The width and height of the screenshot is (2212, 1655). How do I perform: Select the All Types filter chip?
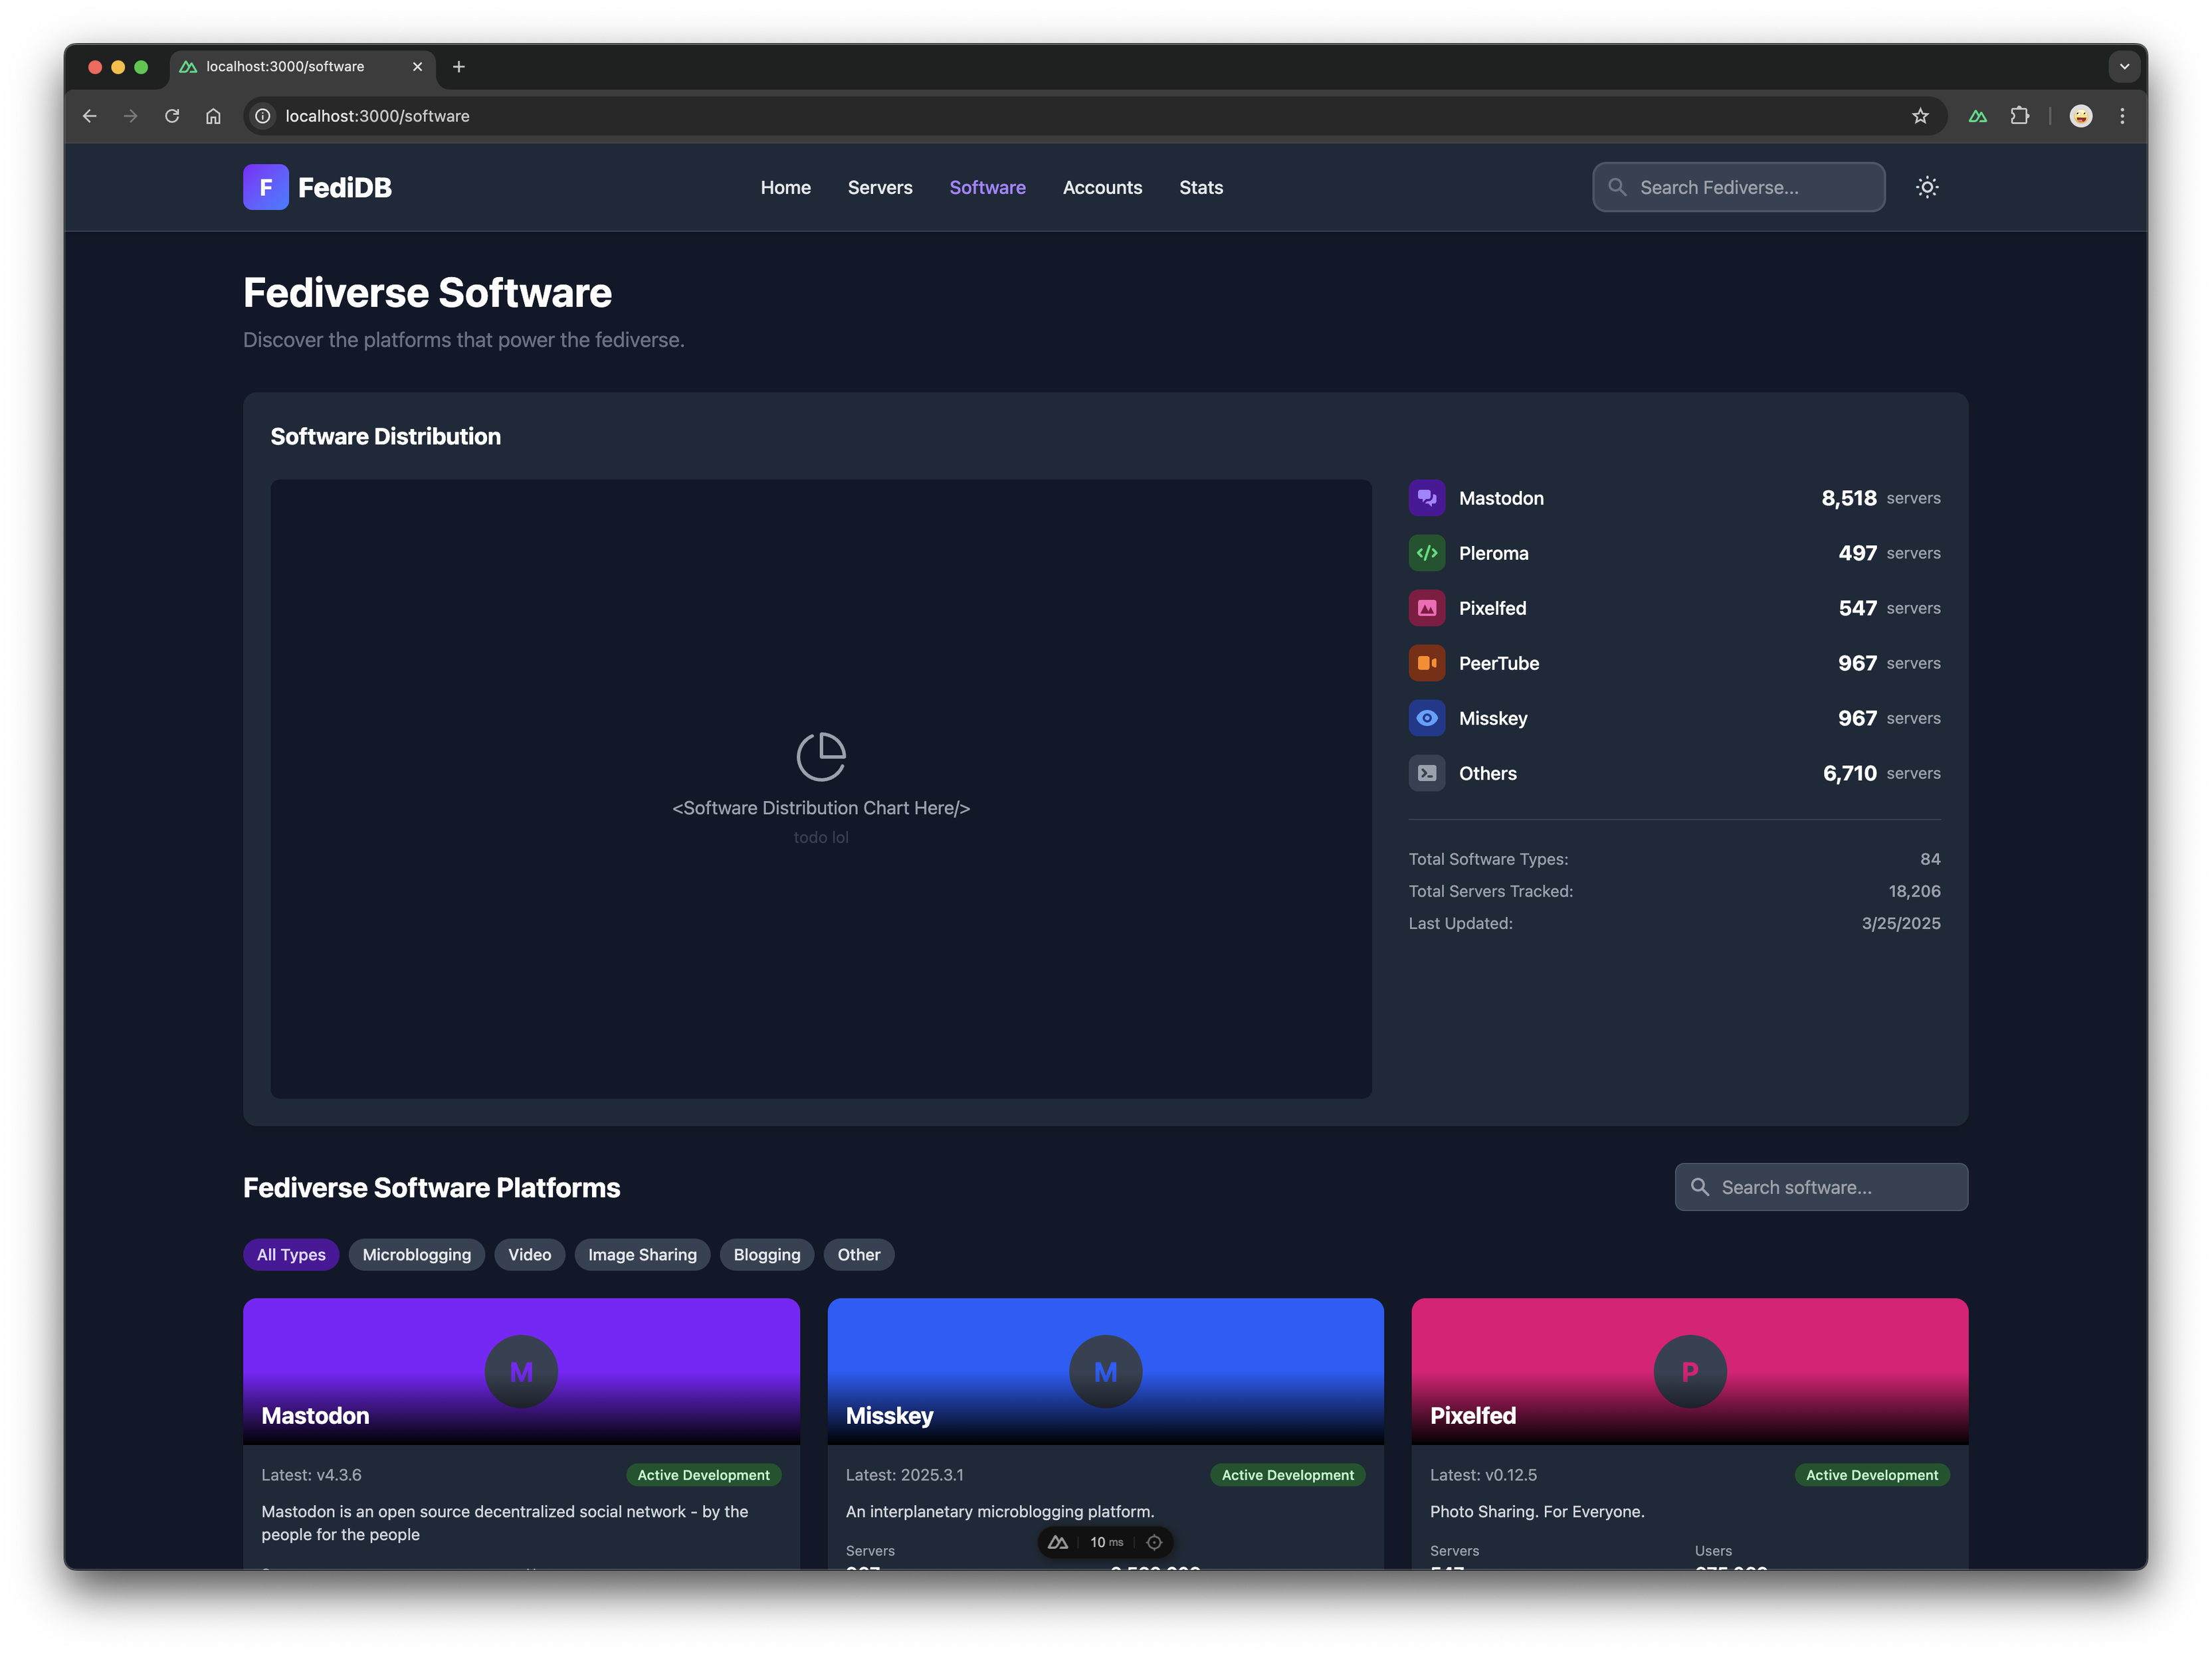(291, 1255)
